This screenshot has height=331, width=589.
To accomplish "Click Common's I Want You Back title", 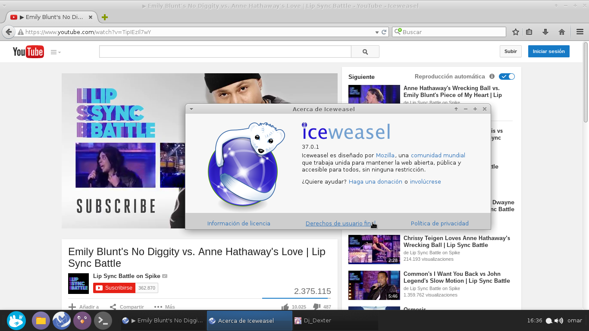I will [457, 277].
